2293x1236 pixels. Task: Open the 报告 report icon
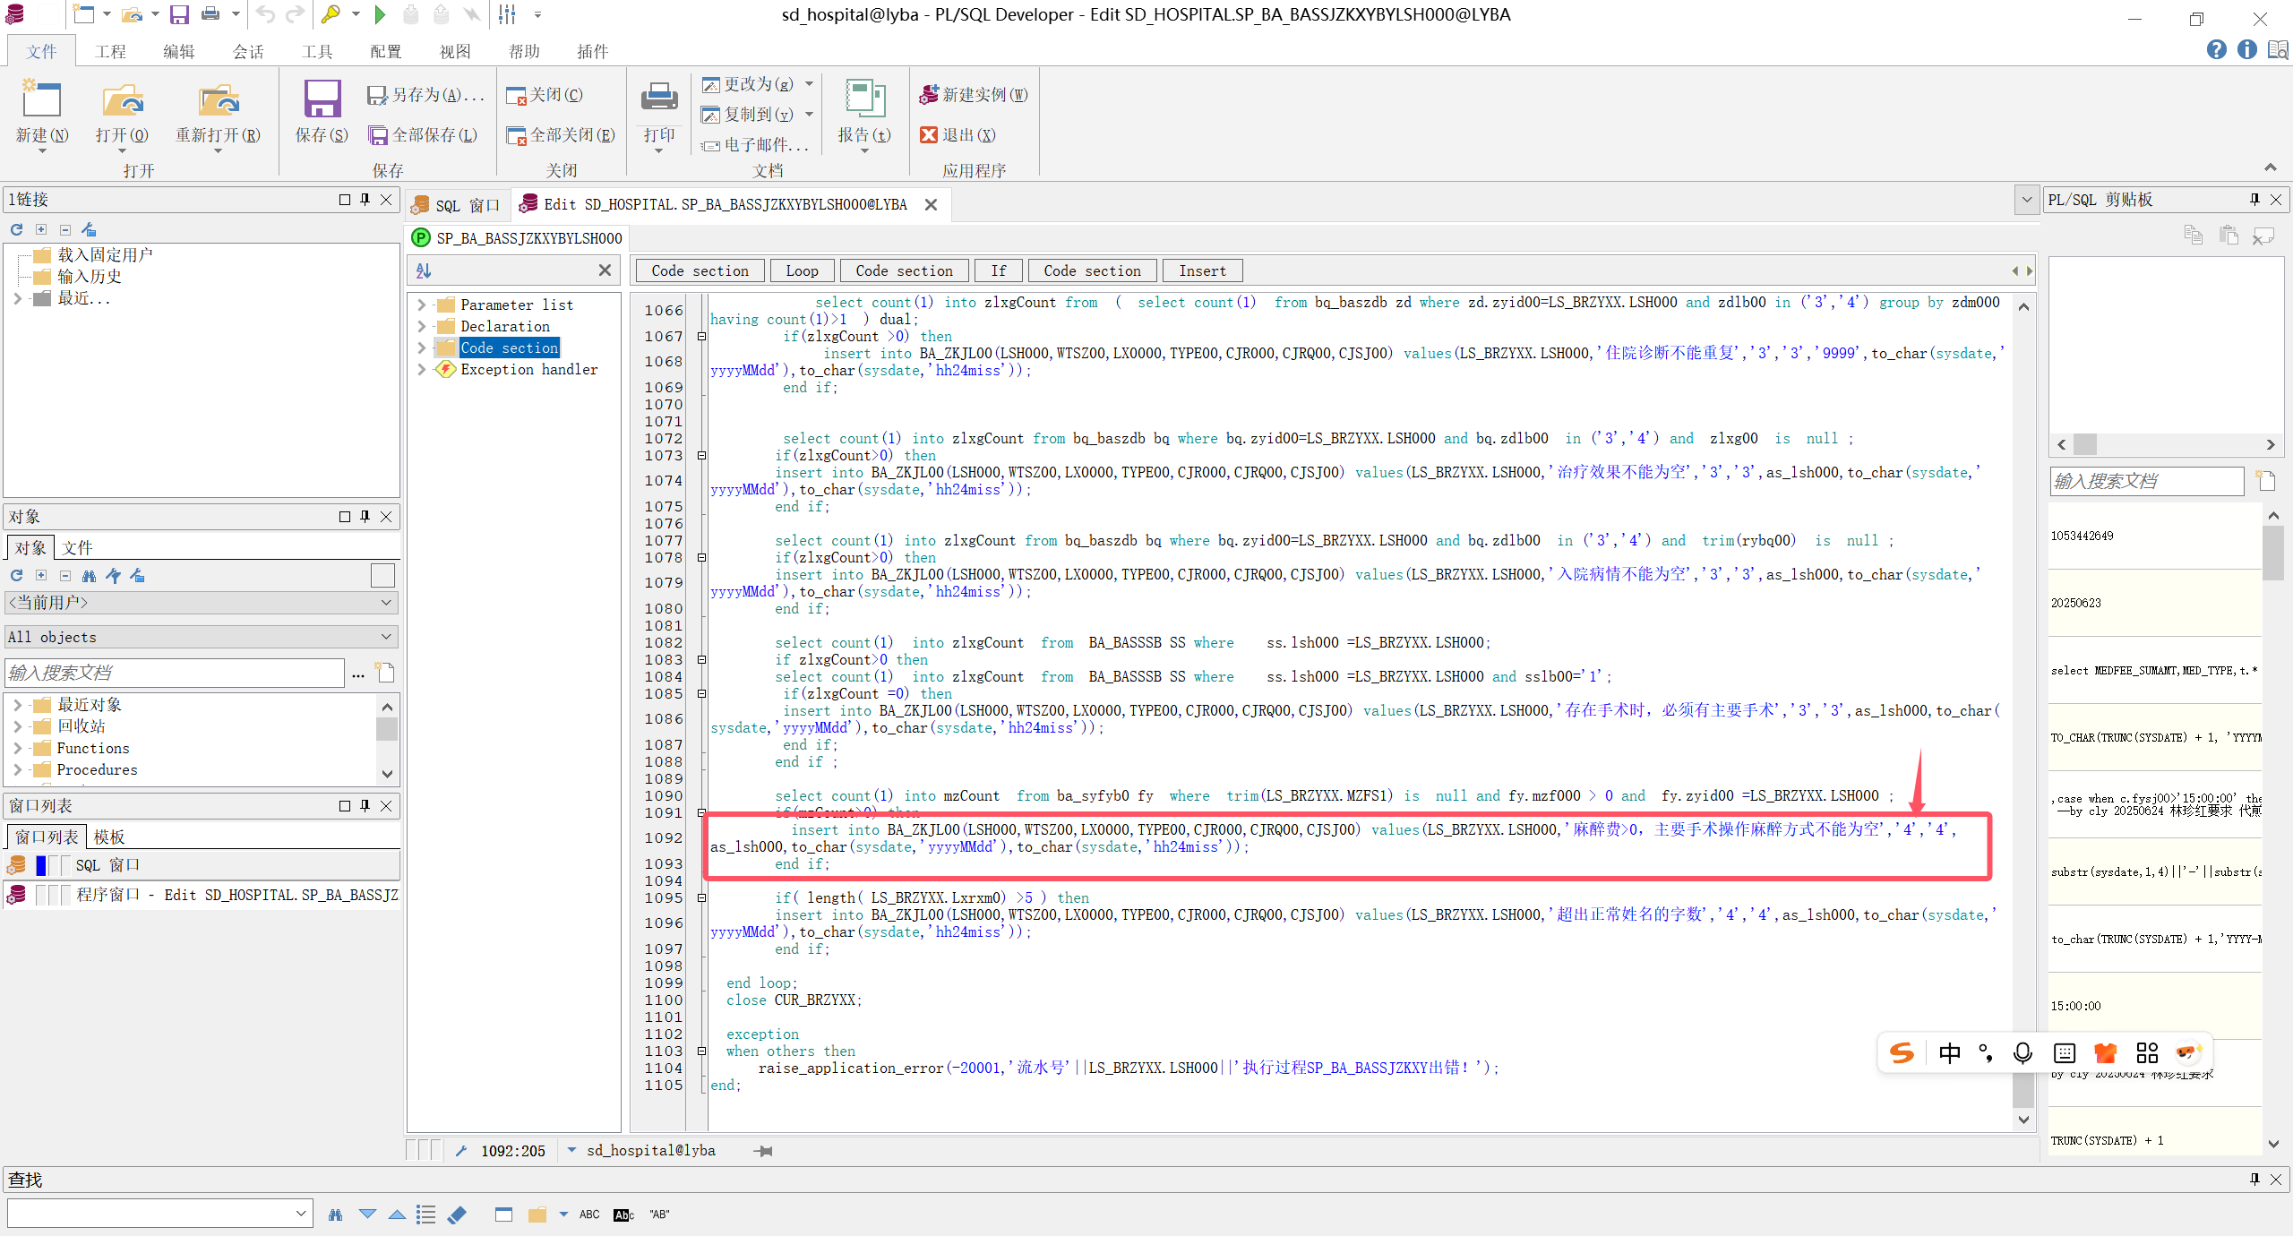(x=864, y=99)
